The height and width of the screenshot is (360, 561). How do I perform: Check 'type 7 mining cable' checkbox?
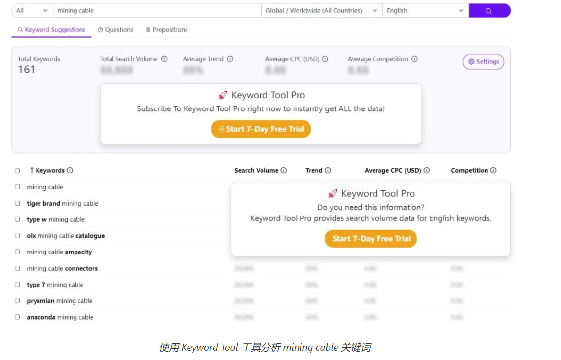click(17, 285)
